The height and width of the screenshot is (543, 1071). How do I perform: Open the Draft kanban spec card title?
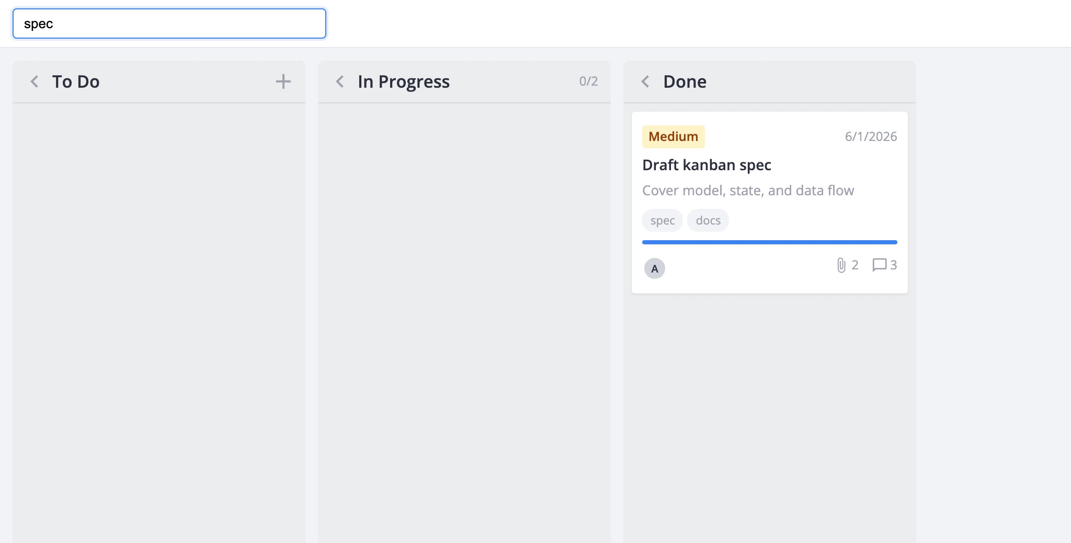point(707,165)
